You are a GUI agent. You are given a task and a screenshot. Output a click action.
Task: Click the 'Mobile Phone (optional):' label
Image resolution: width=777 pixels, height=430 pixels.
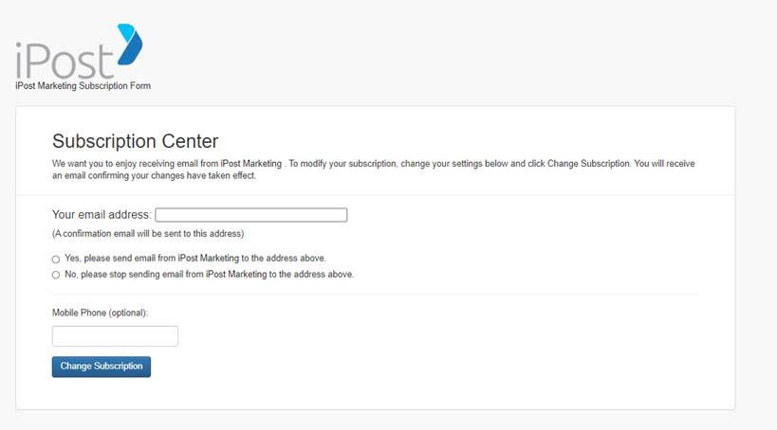click(x=101, y=313)
